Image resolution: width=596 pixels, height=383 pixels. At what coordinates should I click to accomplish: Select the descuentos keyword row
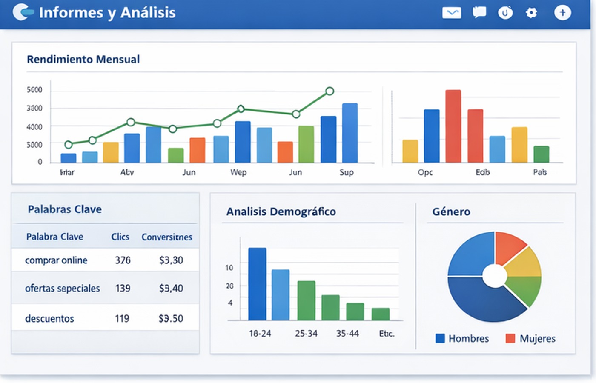coord(50,318)
